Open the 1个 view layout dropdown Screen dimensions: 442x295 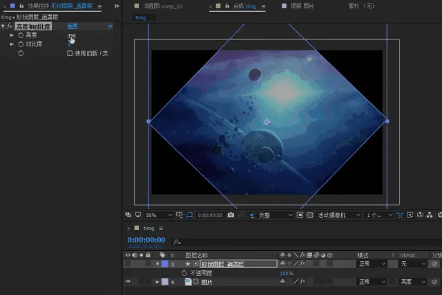click(379, 215)
